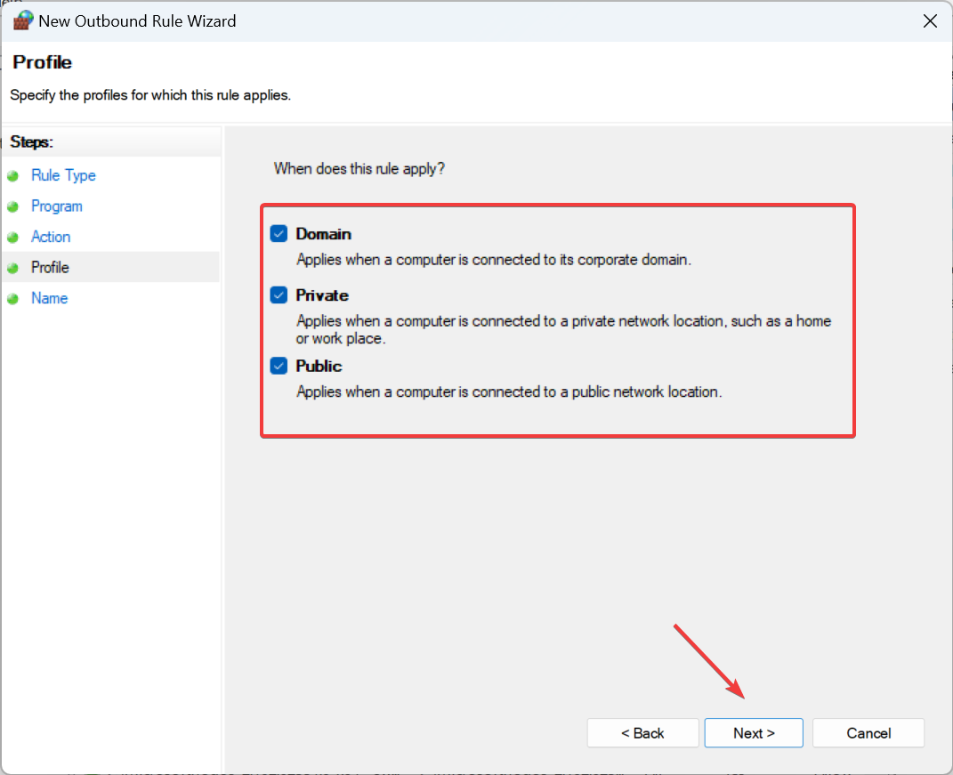Viewport: 953px width, 775px height.
Task: Cancel the outbound rule wizard
Action: coord(868,733)
